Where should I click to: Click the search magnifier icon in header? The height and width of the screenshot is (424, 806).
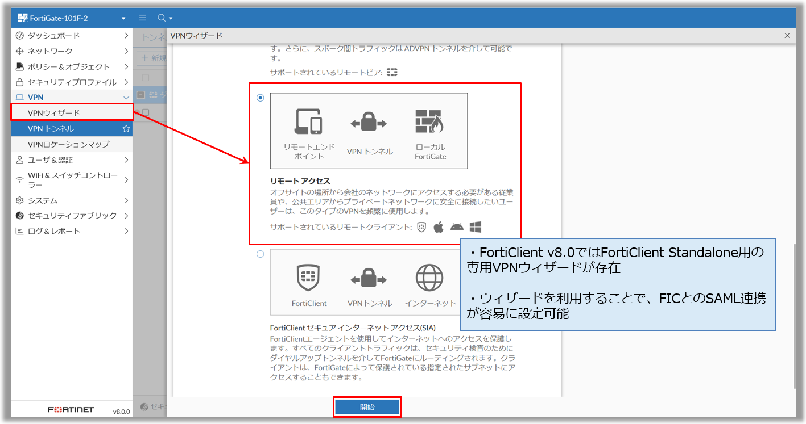tap(161, 18)
